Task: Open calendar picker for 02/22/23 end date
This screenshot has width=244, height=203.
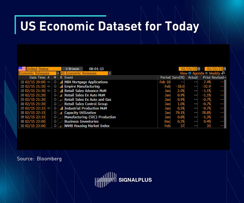Action: coord(225,69)
